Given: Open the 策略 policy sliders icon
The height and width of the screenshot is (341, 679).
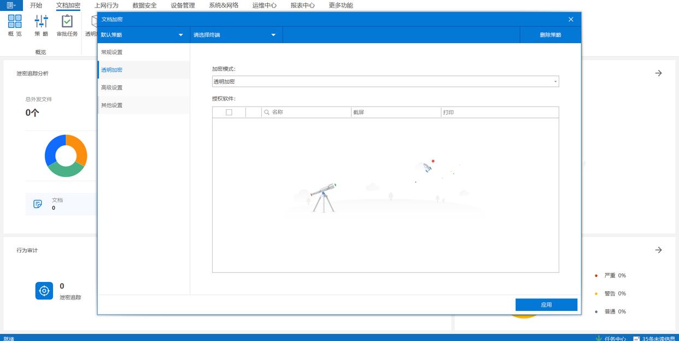Looking at the screenshot, I should point(41,22).
